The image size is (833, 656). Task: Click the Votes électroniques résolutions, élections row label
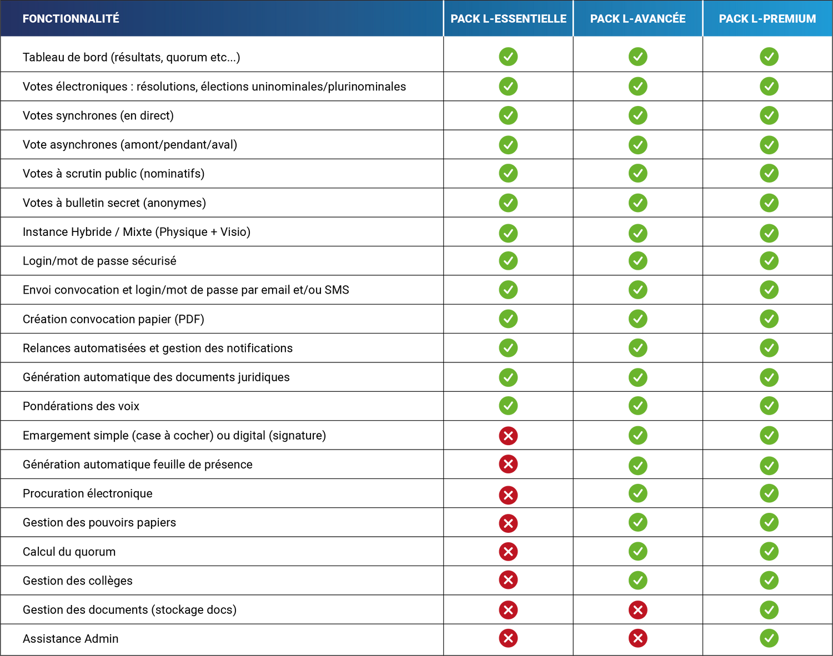coord(214,87)
